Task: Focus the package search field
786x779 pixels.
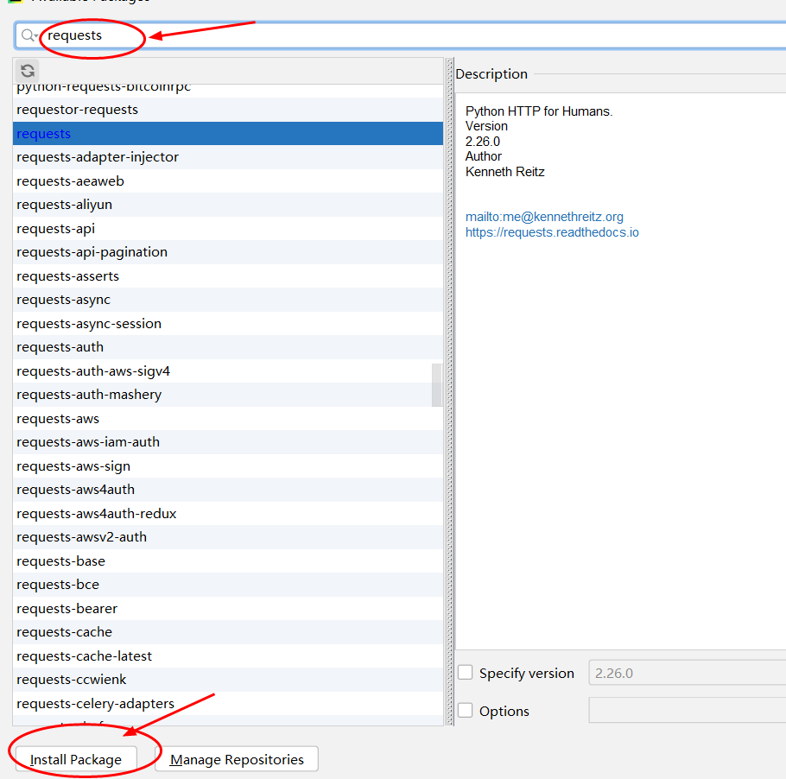Action: (401, 35)
